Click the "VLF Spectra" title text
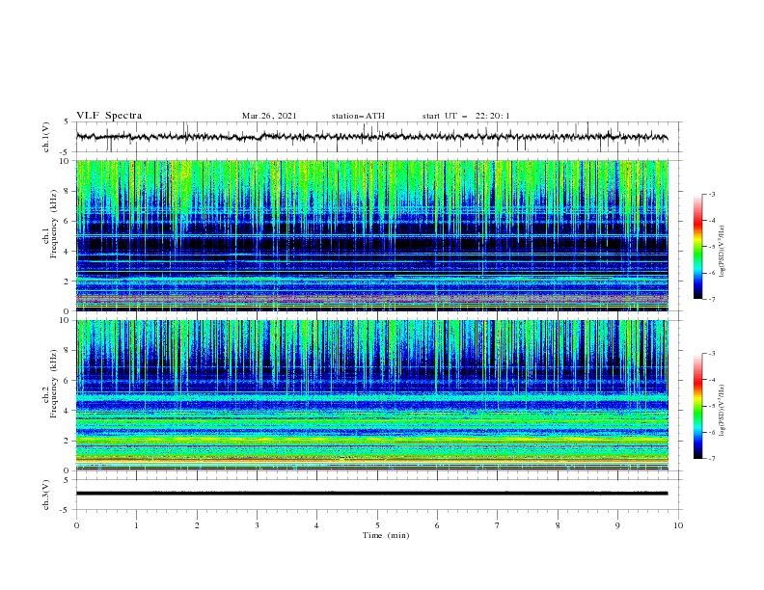 [109, 116]
